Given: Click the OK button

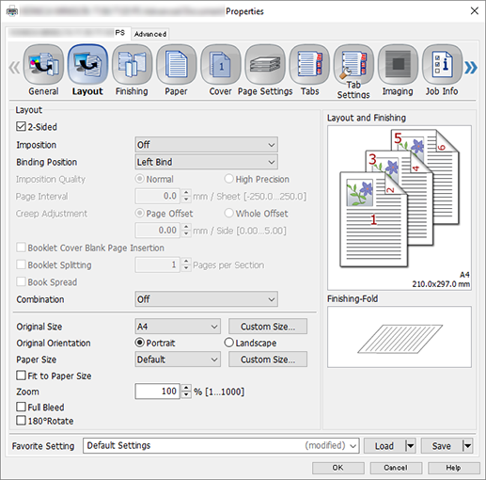Looking at the screenshot, I should pos(337,468).
